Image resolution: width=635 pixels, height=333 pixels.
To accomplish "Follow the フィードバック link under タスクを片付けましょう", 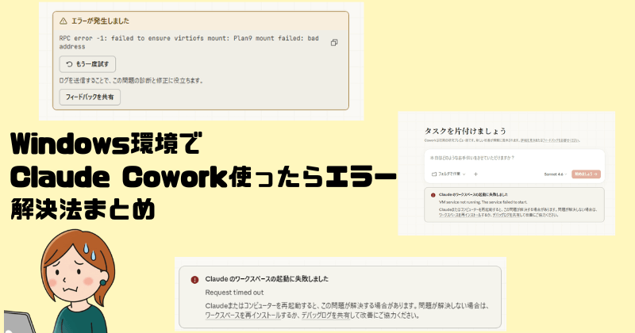I will [562, 139].
